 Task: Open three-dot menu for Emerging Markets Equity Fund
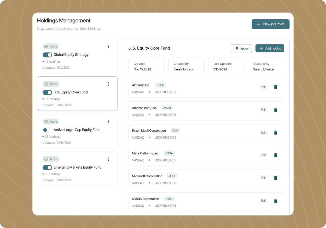point(108,159)
